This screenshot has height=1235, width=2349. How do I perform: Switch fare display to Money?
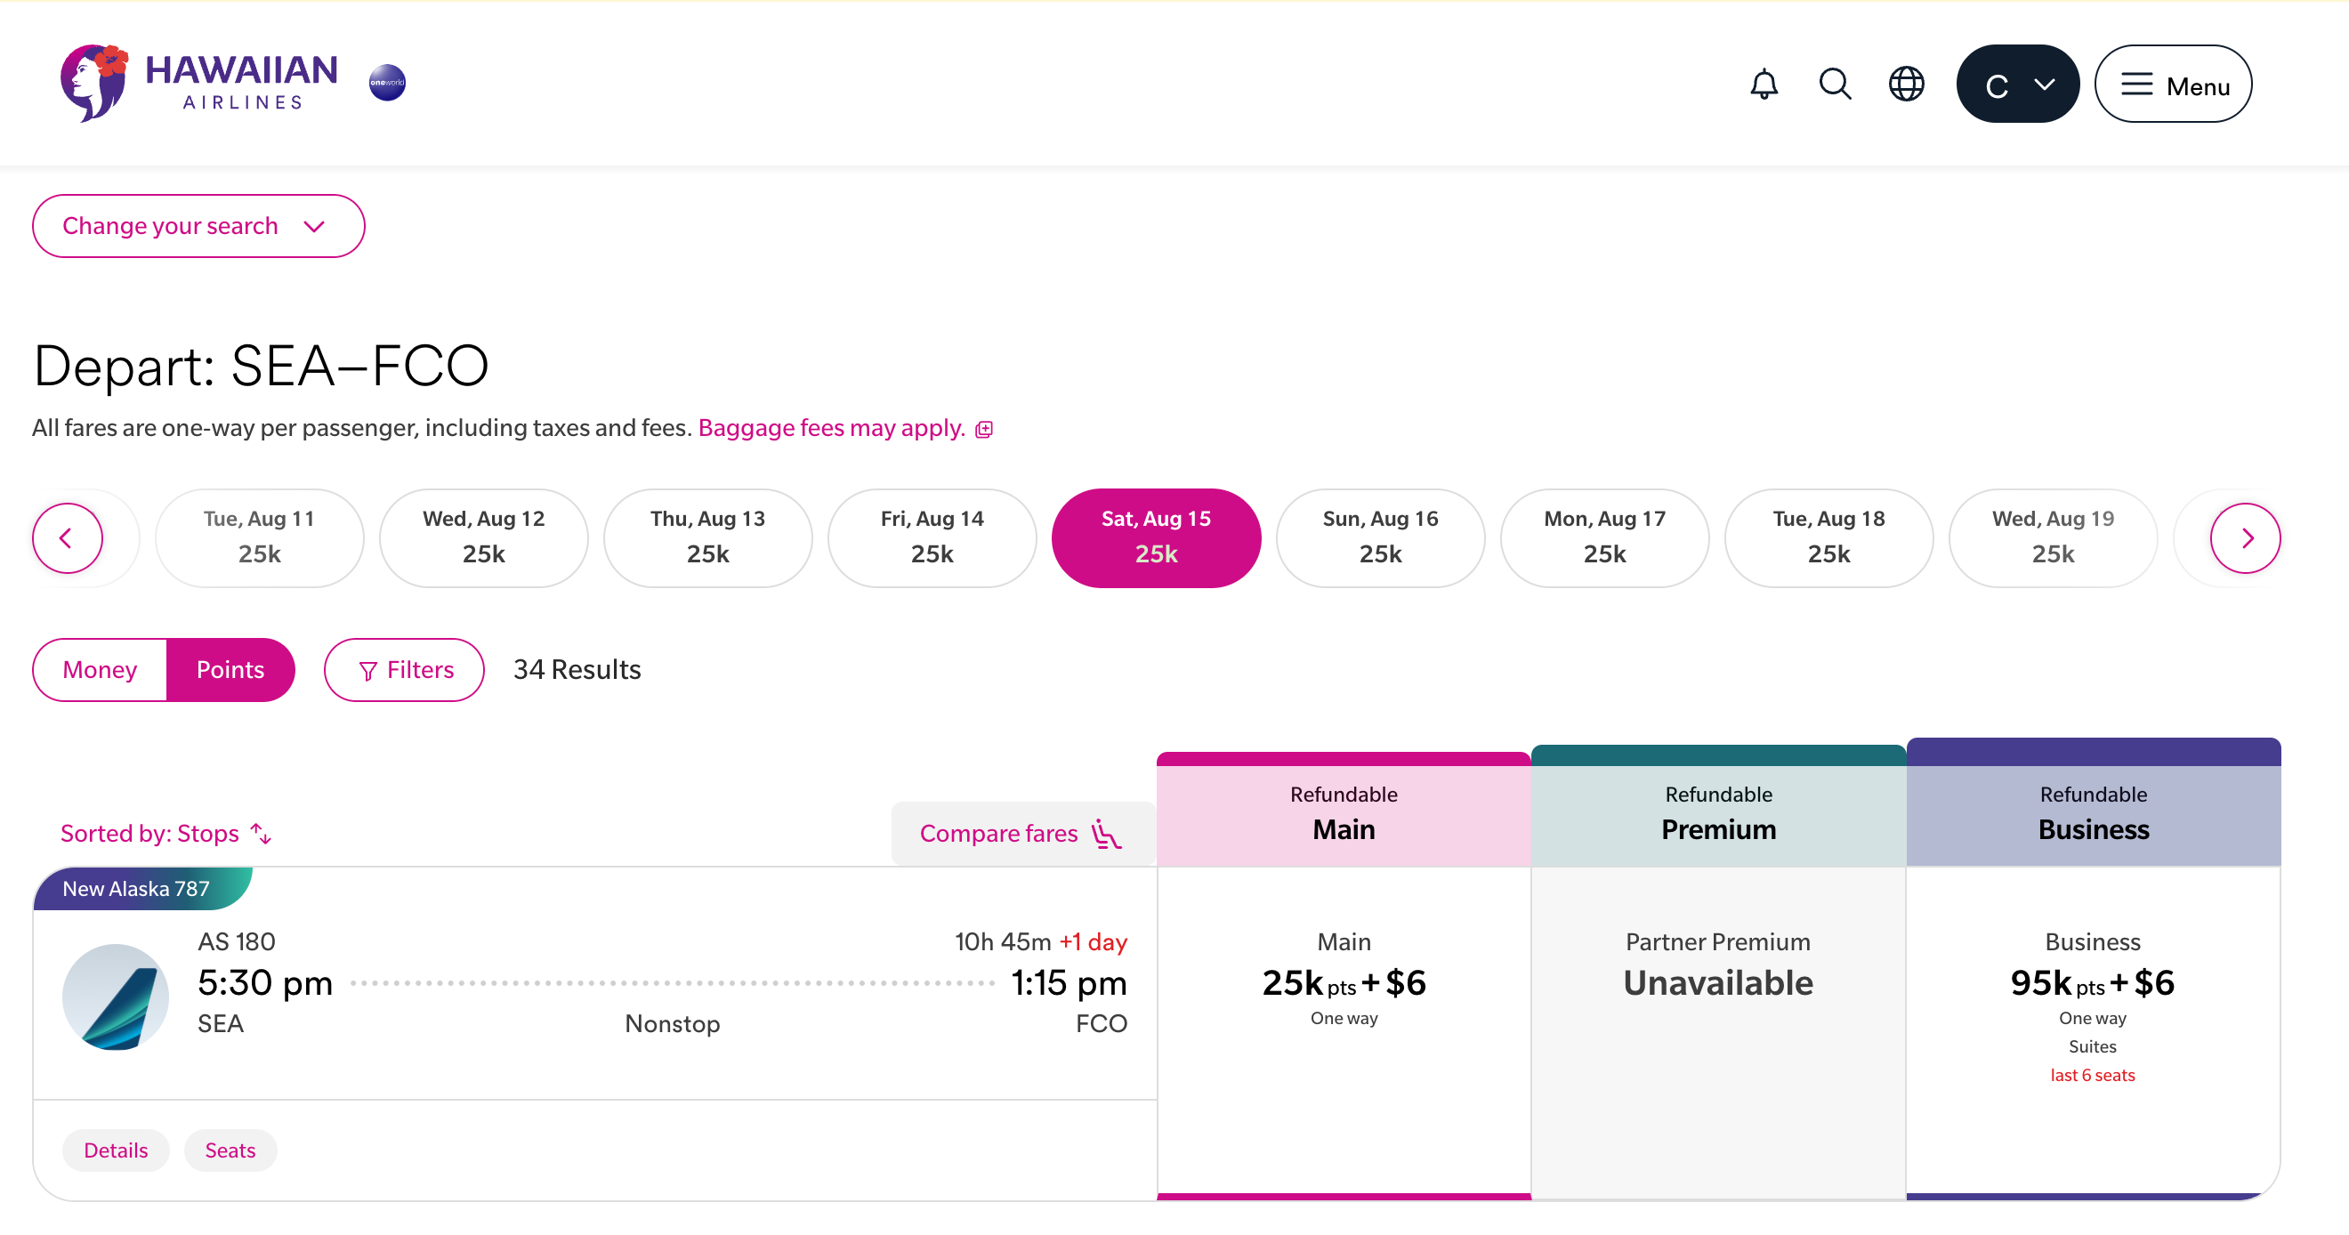[x=100, y=669]
